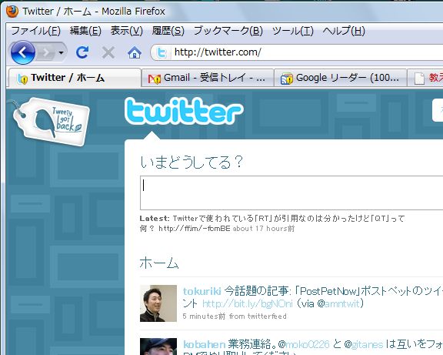The image size is (443, 355).
Task: Click tokuriki's avatar photo
Action: 158,303
